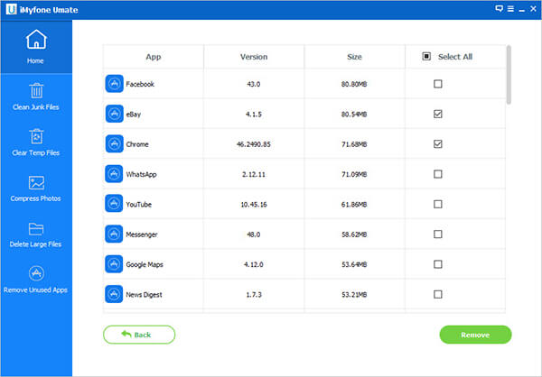Toggle the Select All checkbox
This screenshot has height=377, width=542.
tap(426, 56)
